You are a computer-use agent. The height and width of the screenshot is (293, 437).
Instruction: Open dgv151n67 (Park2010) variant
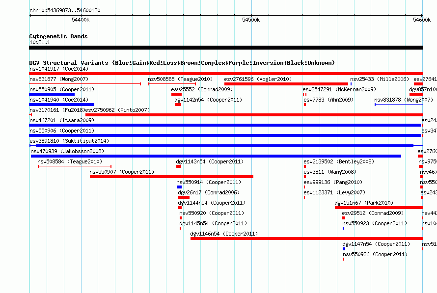tap(364, 203)
